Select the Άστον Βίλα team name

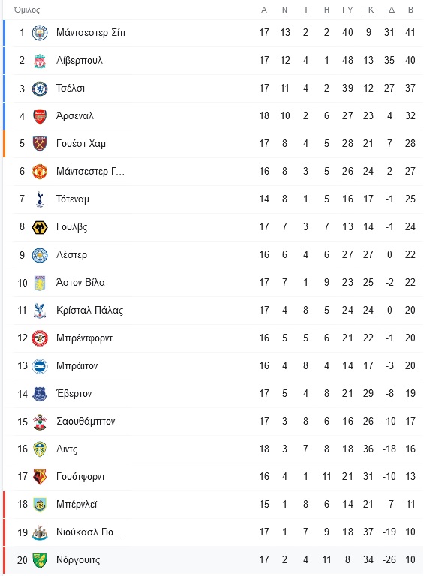coord(80,283)
